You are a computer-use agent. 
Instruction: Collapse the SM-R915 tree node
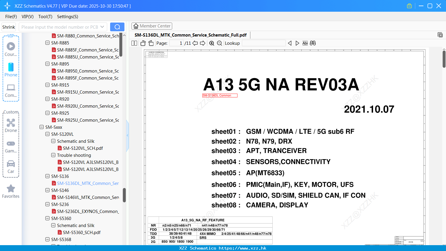[x=47, y=85]
